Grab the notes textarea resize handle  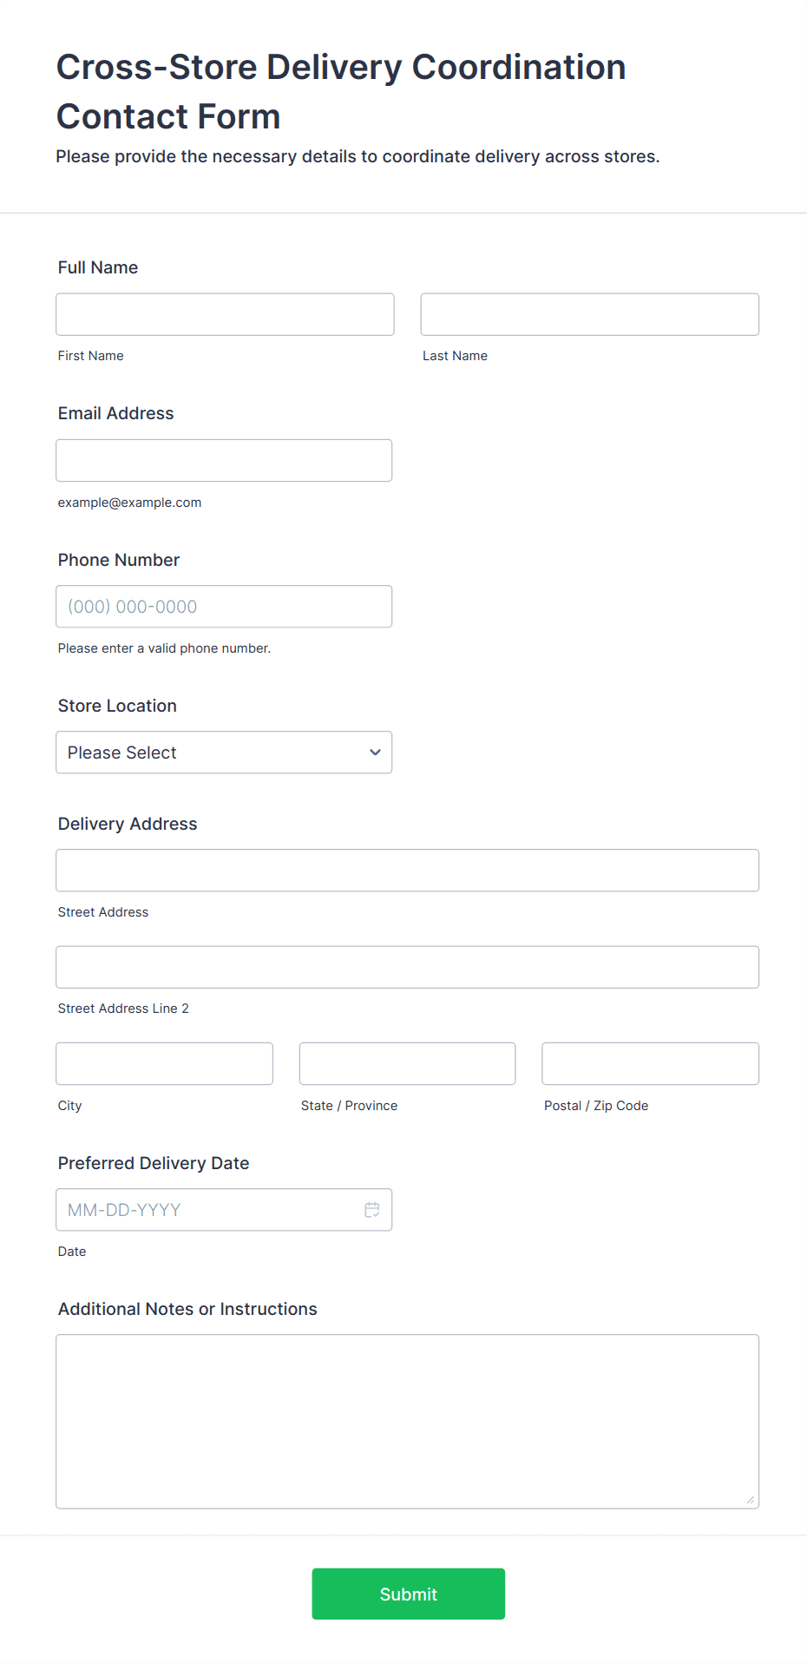coord(751,1500)
